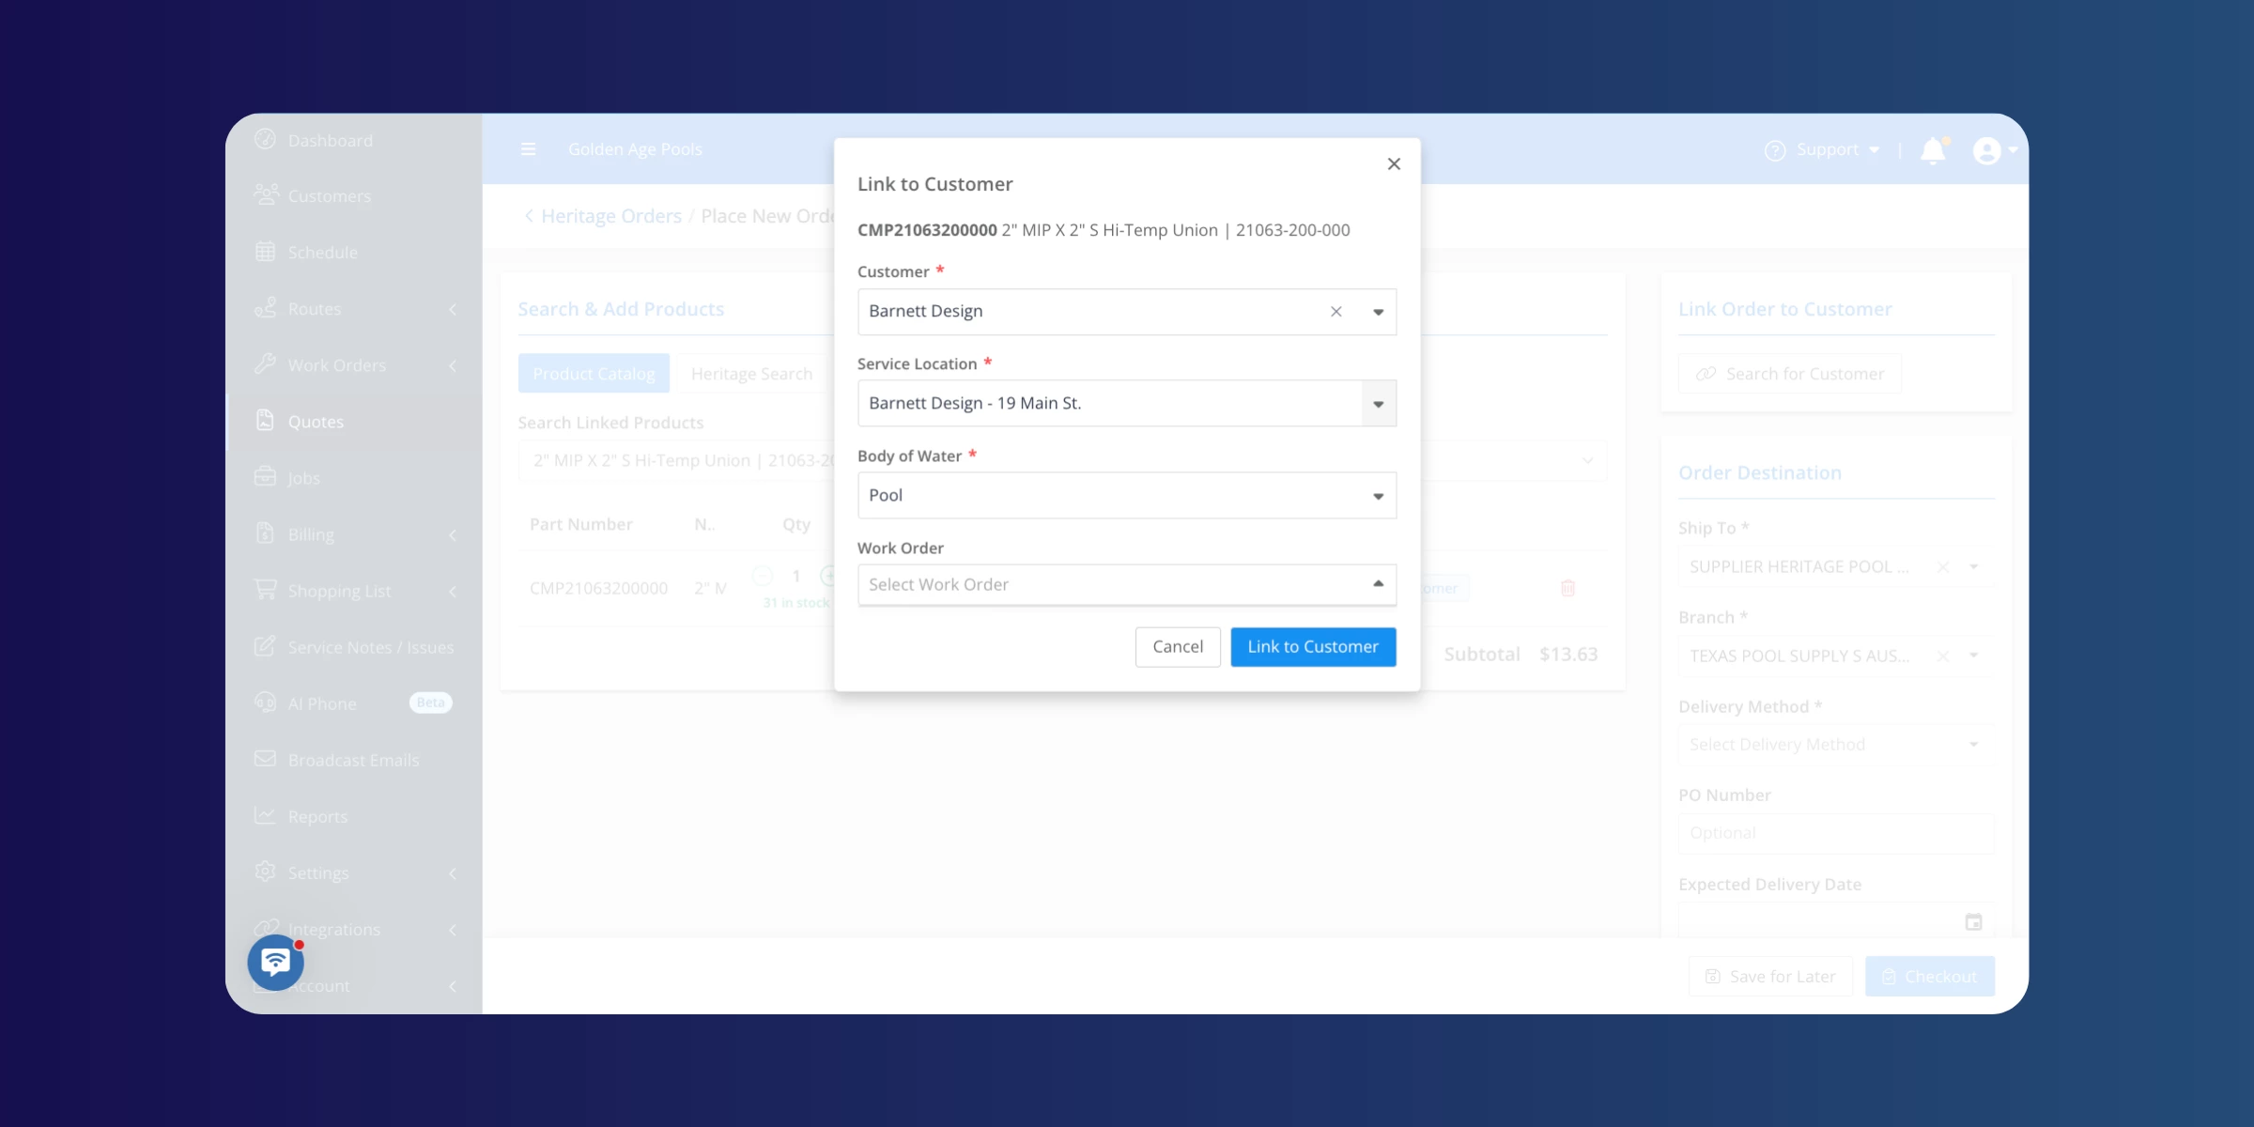Decrease quantity with minus button
Image resolution: width=2254 pixels, height=1127 pixels.
763,576
